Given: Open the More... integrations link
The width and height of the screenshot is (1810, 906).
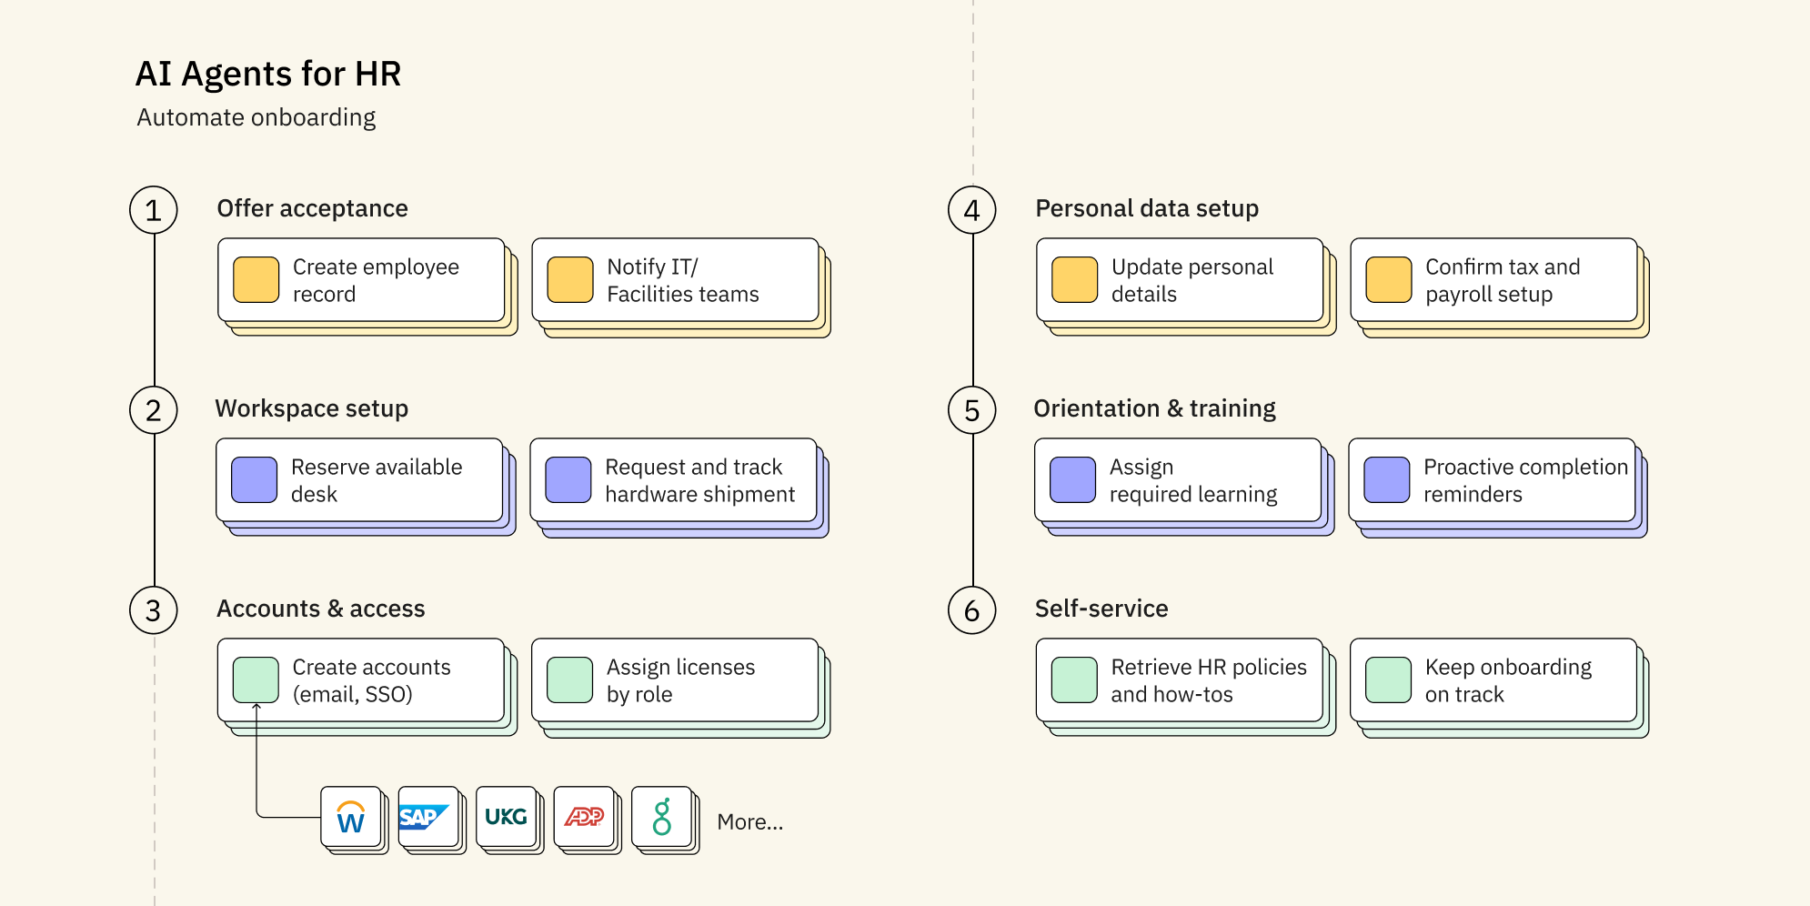Looking at the screenshot, I should point(749,822).
